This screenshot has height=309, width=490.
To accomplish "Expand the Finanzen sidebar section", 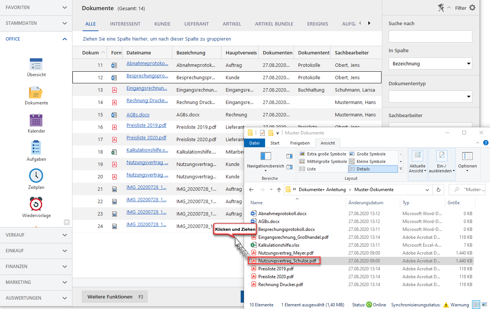I will [36, 267].
